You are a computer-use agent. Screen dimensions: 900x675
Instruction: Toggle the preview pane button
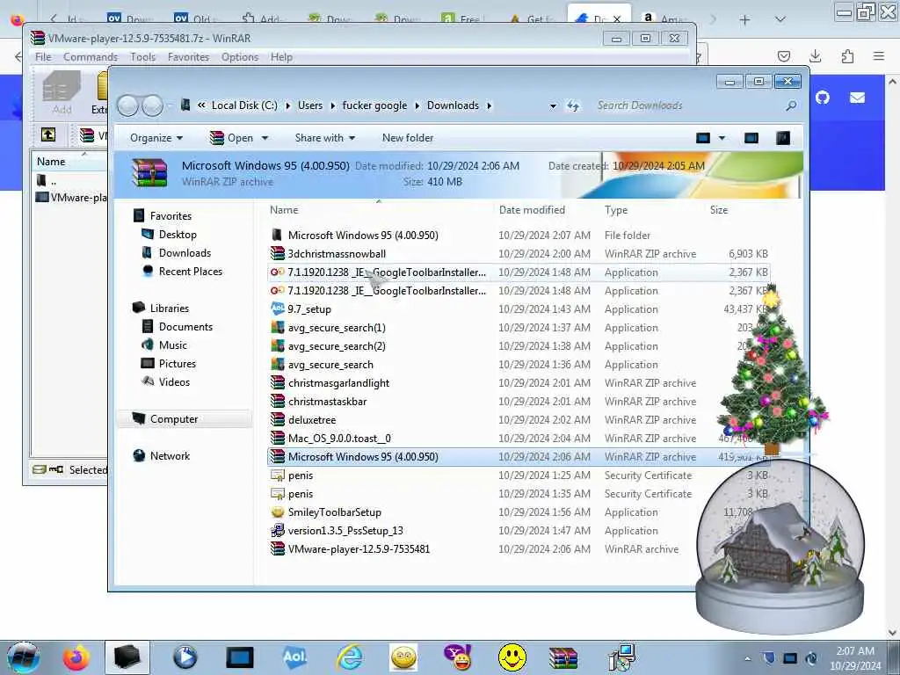click(751, 138)
